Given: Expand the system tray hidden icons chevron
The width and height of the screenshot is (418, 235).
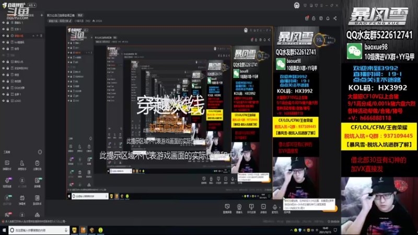Looking at the screenshot, I should click(x=291, y=230).
